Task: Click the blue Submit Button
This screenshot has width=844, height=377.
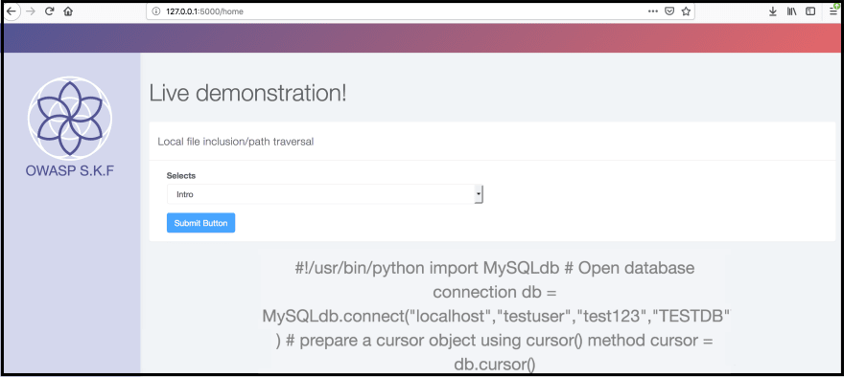Action: point(200,223)
